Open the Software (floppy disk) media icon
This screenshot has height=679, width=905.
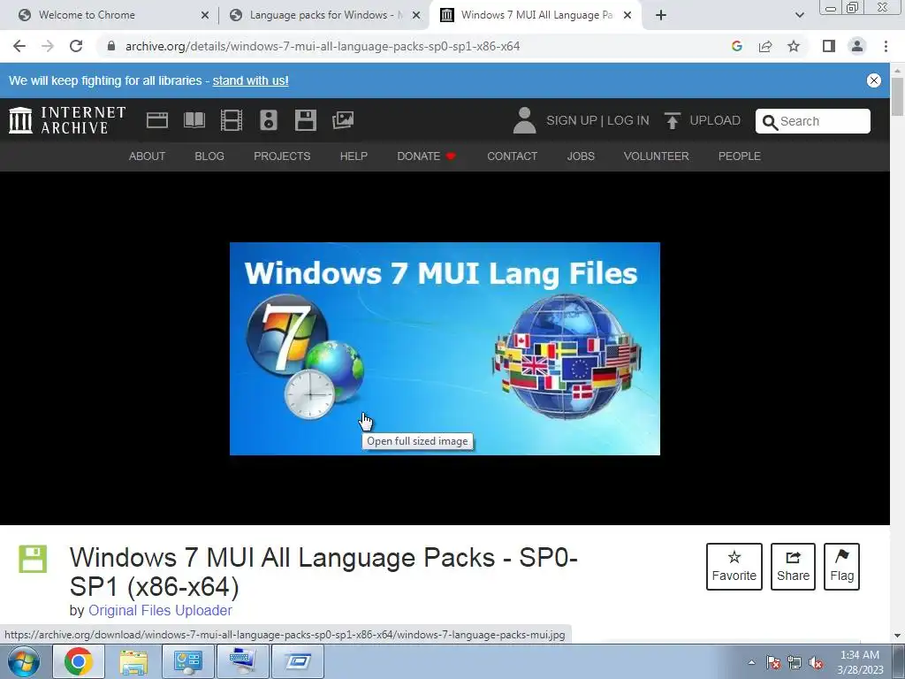coord(305,120)
